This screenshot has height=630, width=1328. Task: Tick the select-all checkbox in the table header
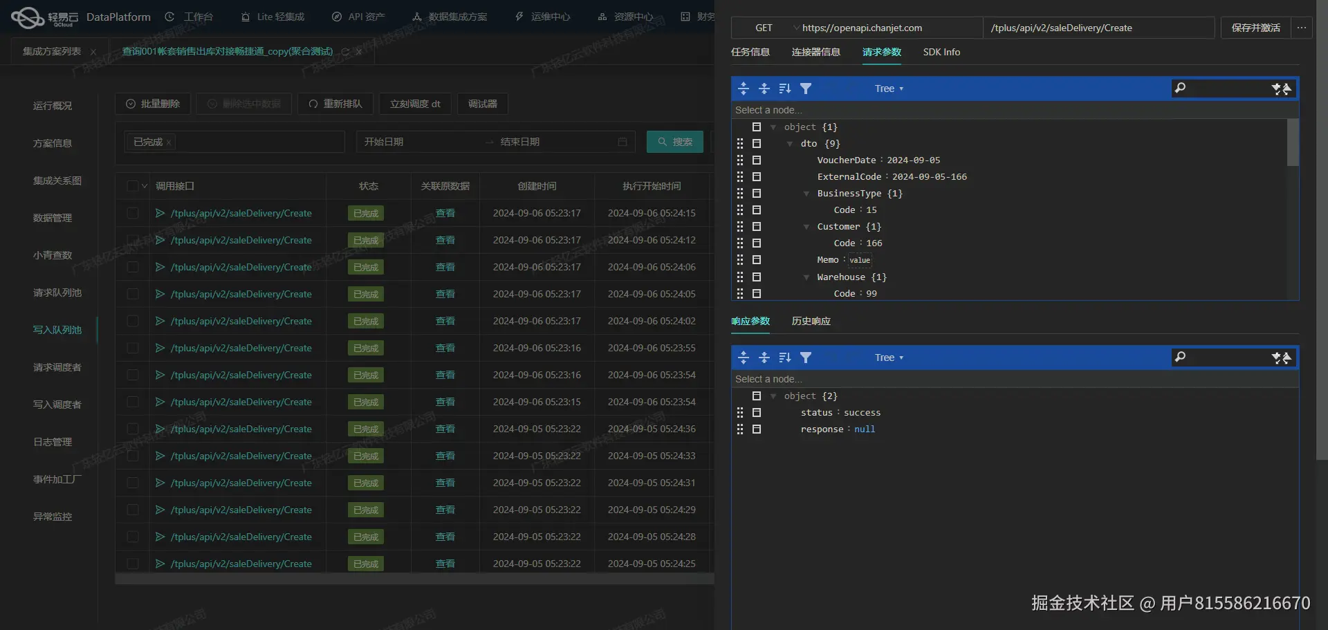[x=133, y=186]
